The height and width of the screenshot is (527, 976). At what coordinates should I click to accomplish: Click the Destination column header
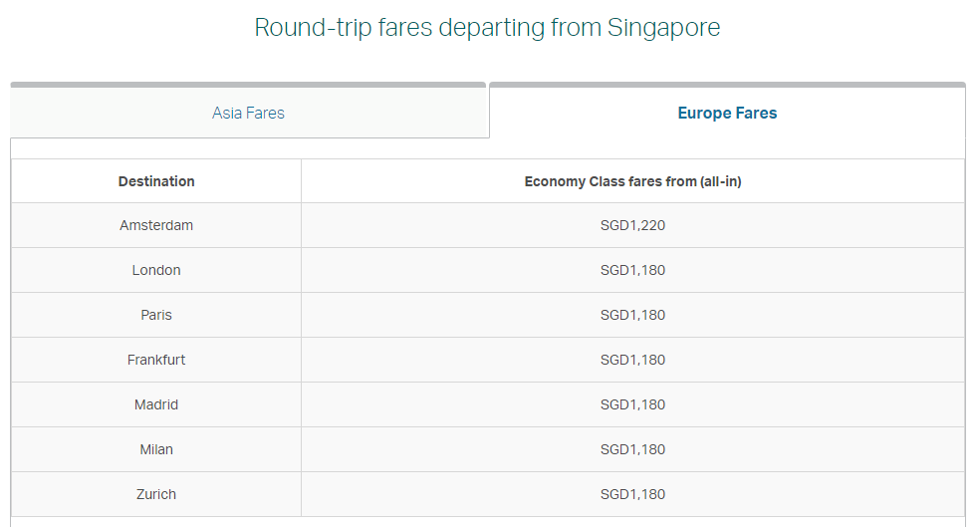tap(156, 181)
